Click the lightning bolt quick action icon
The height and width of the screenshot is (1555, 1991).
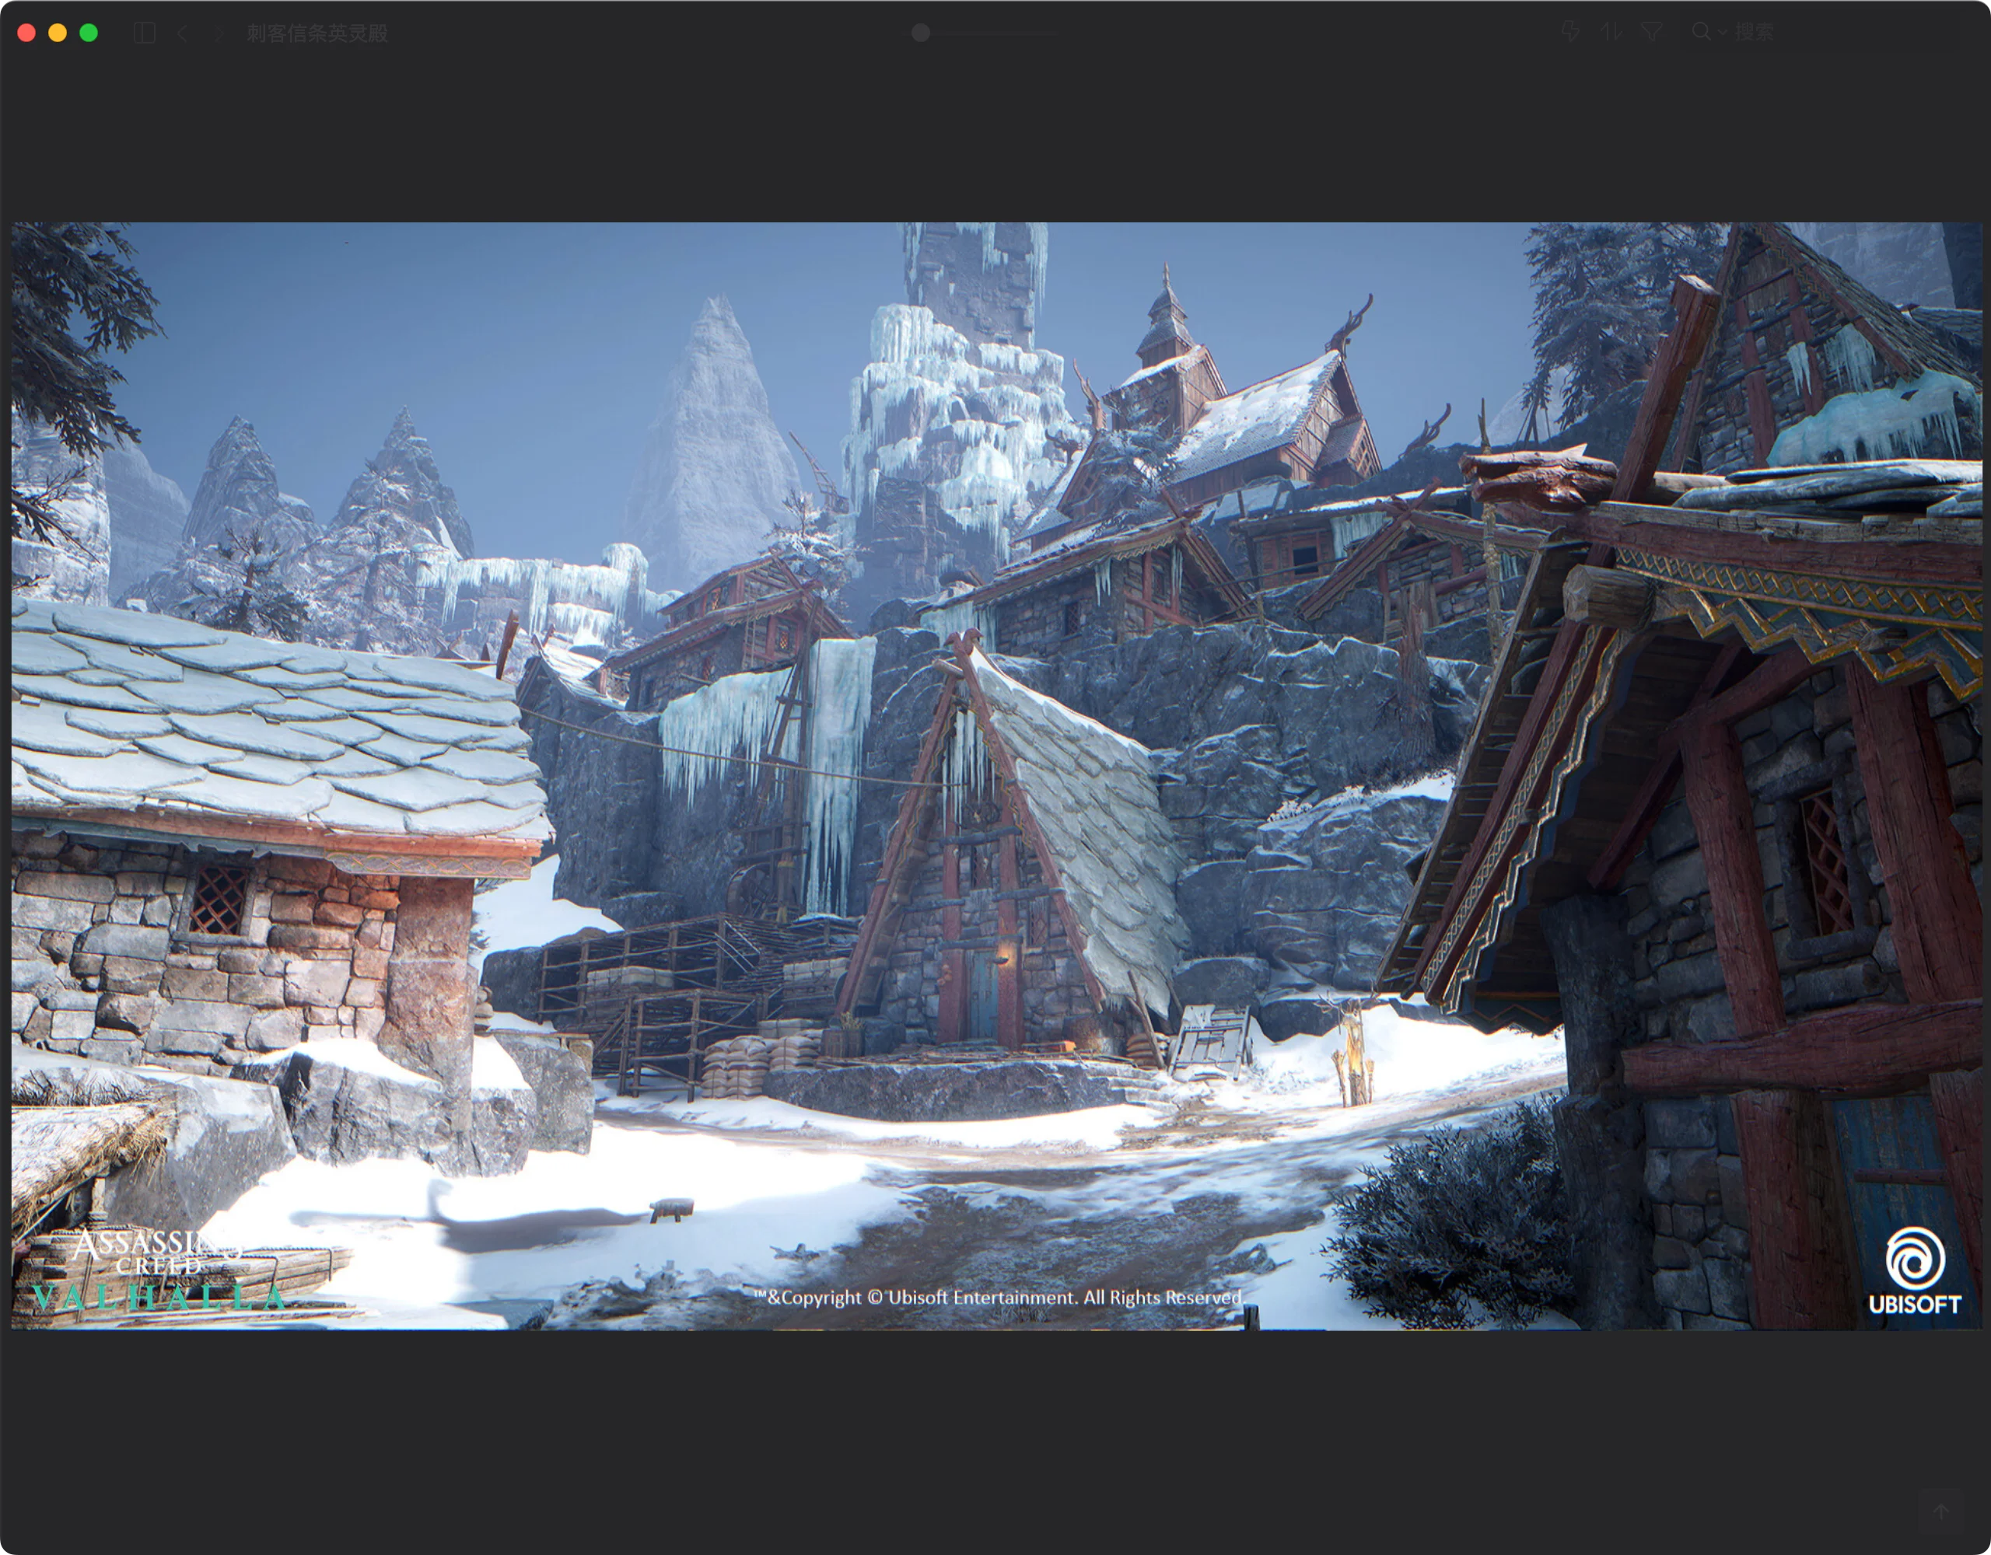1569,32
